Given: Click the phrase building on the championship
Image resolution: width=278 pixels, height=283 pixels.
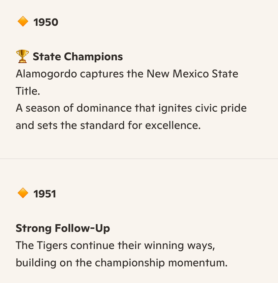Looking at the screenshot, I should pos(90,263).
